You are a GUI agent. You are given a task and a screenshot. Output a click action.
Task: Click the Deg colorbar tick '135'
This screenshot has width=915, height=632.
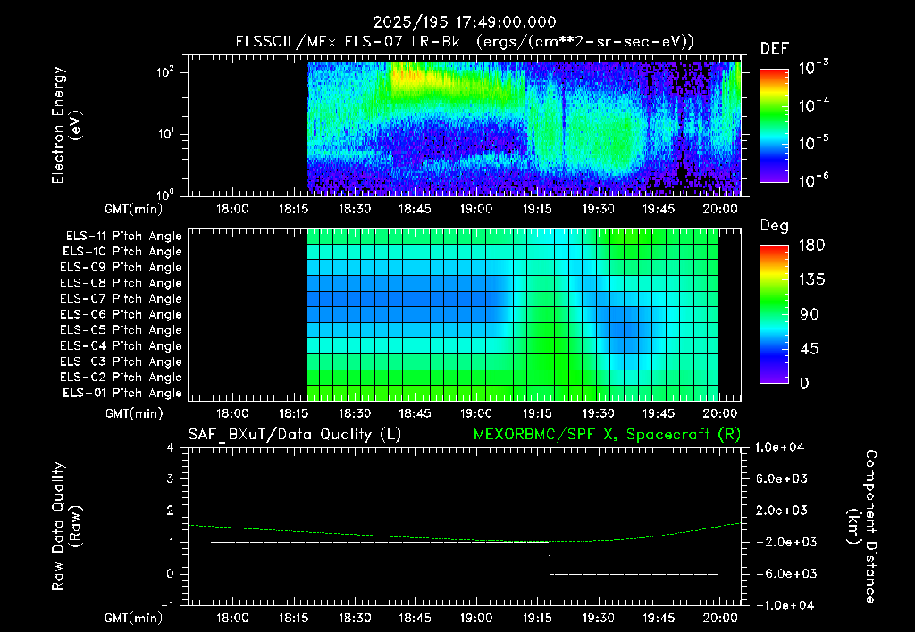(811, 280)
